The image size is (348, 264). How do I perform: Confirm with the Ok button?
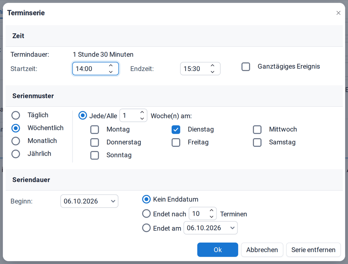tap(218, 250)
